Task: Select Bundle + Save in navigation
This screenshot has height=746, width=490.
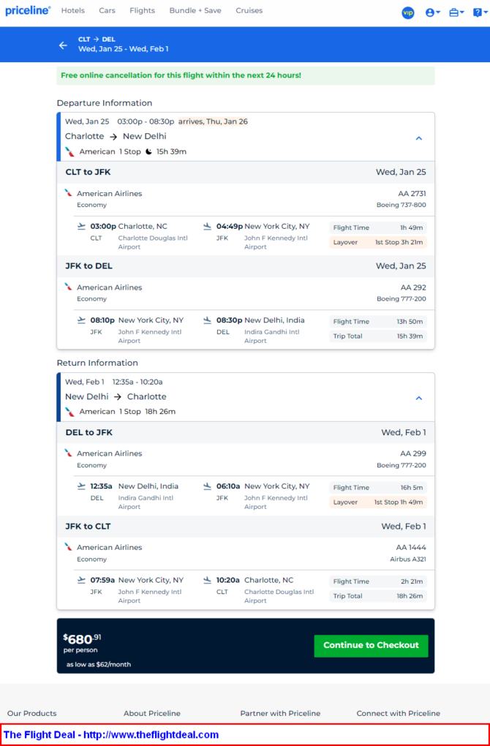Action: 195,10
